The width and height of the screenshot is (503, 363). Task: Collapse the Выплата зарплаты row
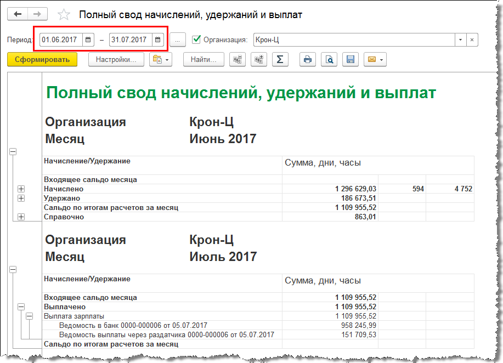click(x=30, y=316)
